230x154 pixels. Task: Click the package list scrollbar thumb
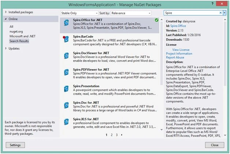(x=162, y=53)
